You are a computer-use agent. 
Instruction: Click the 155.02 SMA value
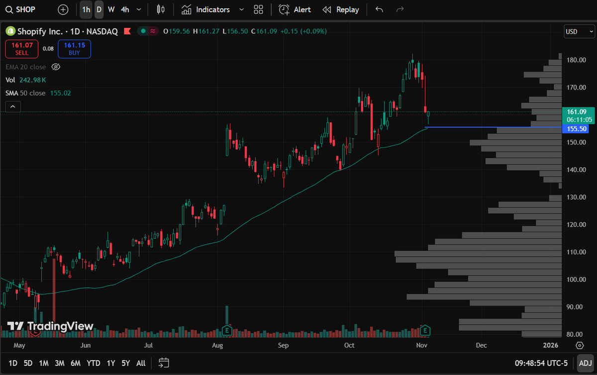(x=61, y=93)
